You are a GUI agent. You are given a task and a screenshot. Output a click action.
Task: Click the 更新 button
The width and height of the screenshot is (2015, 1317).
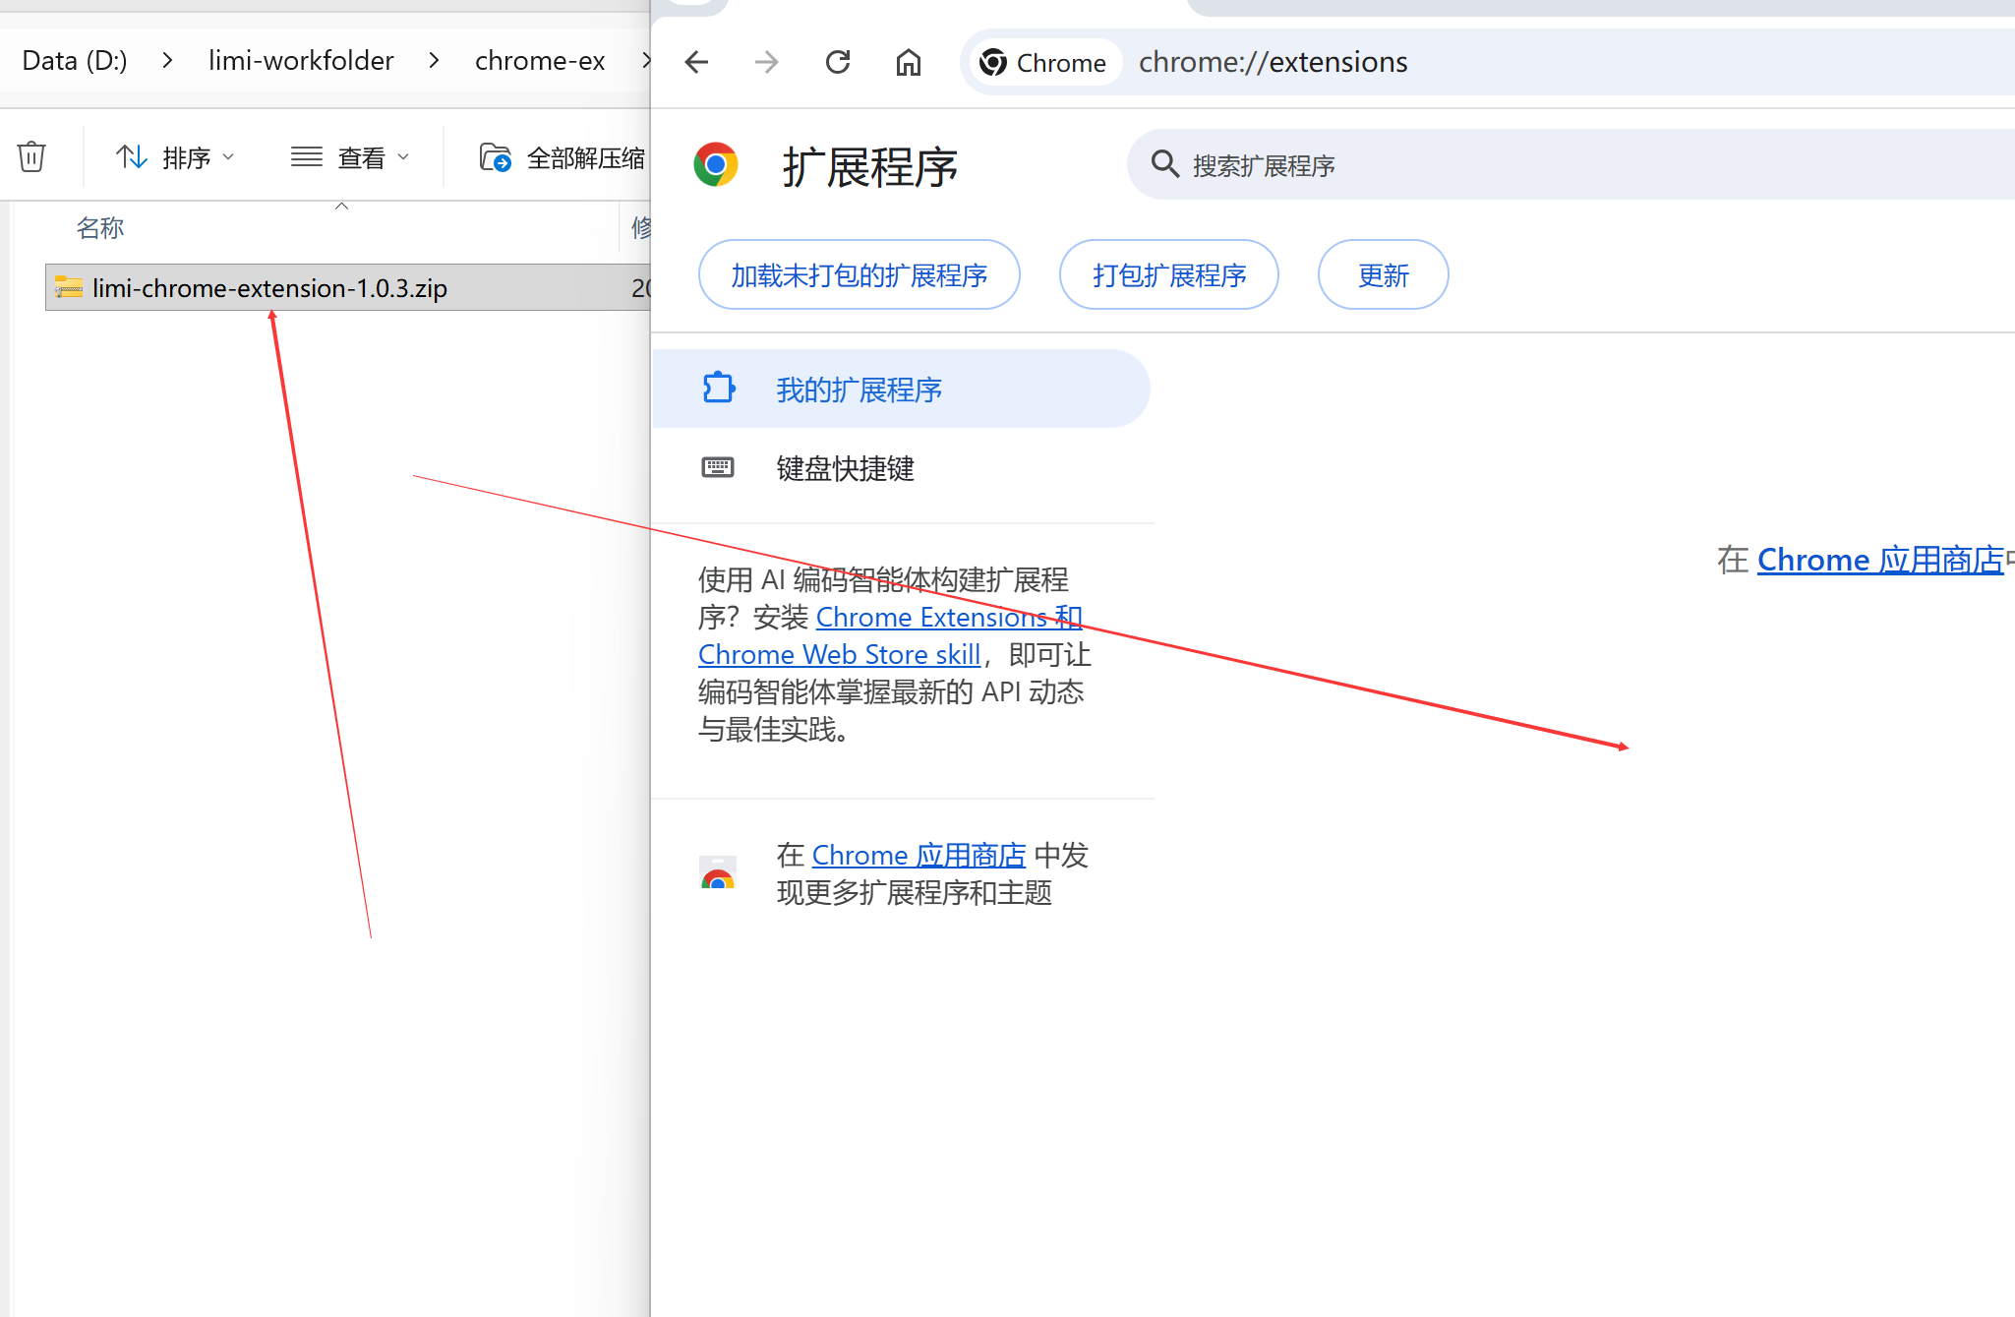(x=1383, y=274)
